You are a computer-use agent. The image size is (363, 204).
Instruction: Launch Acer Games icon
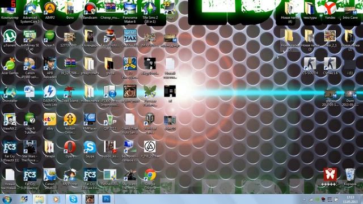click(10, 66)
